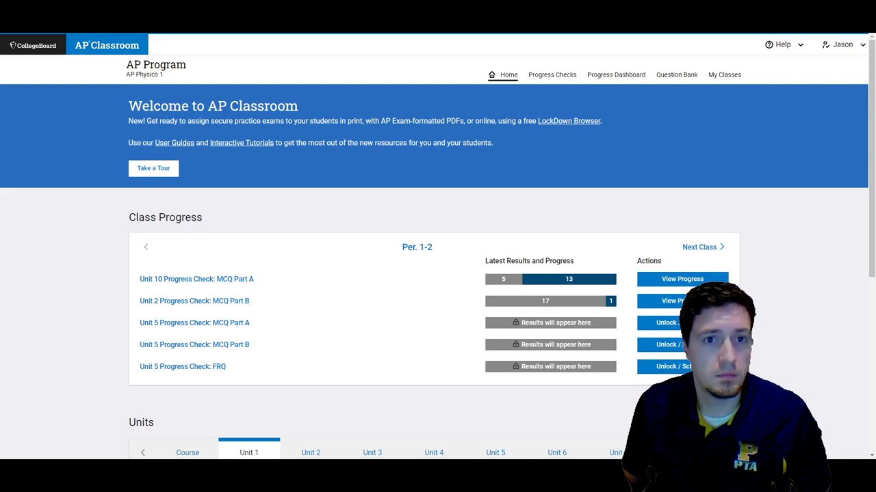Click the Jason user profile icon

coord(826,44)
